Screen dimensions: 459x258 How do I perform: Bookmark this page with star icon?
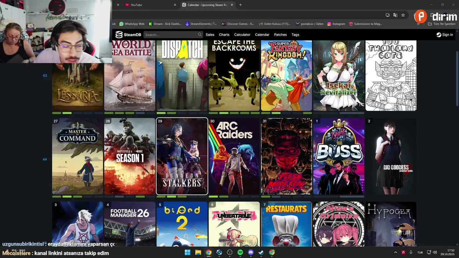pos(403,15)
